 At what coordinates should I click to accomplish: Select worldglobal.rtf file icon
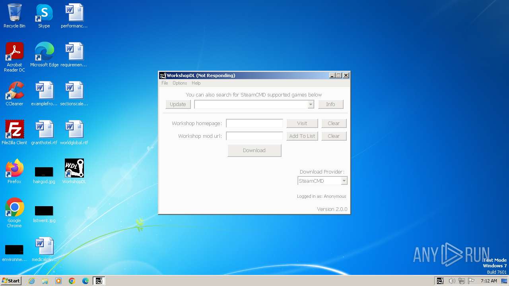tap(74, 133)
